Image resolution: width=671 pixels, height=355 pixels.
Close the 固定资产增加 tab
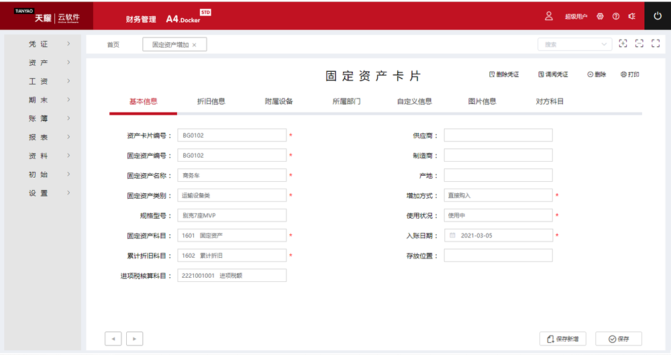(195, 45)
